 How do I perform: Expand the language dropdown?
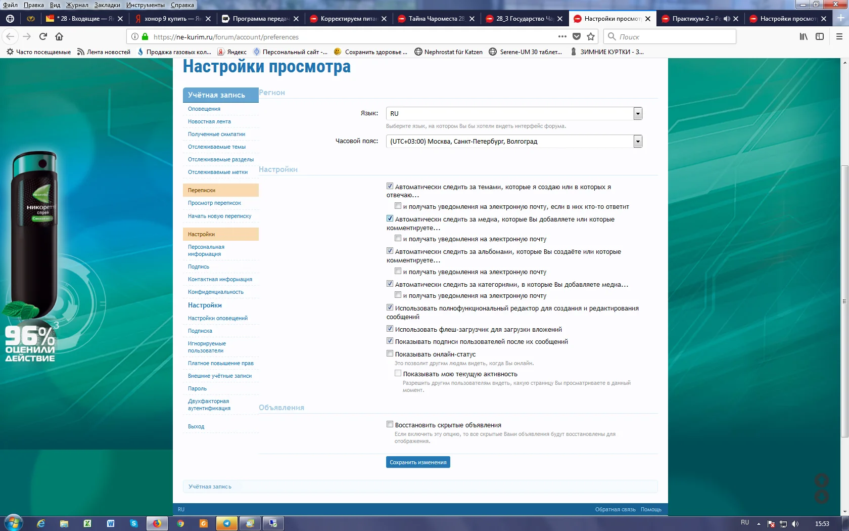coord(638,114)
